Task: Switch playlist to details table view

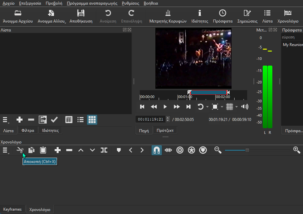Action: point(69,120)
